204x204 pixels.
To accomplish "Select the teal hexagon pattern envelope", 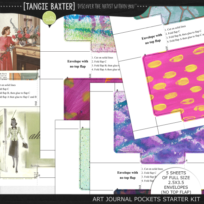I will point(169,15).
